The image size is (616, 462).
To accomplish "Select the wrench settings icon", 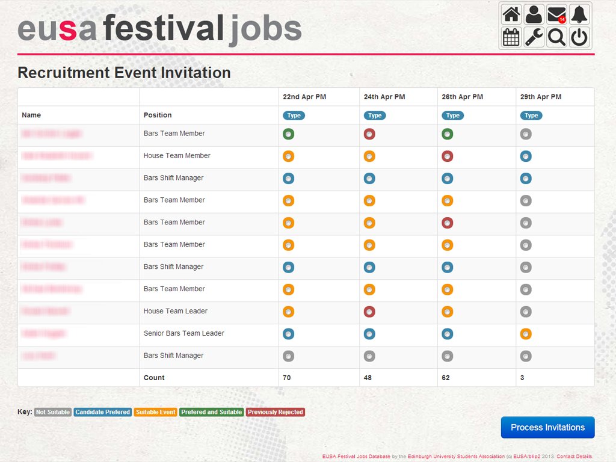I will pyautogui.click(x=533, y=37).
